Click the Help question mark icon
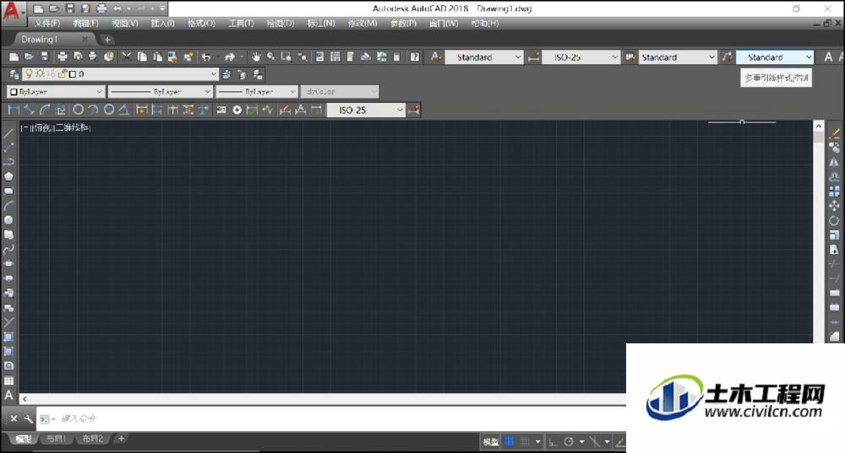 (x=414, y=57)
